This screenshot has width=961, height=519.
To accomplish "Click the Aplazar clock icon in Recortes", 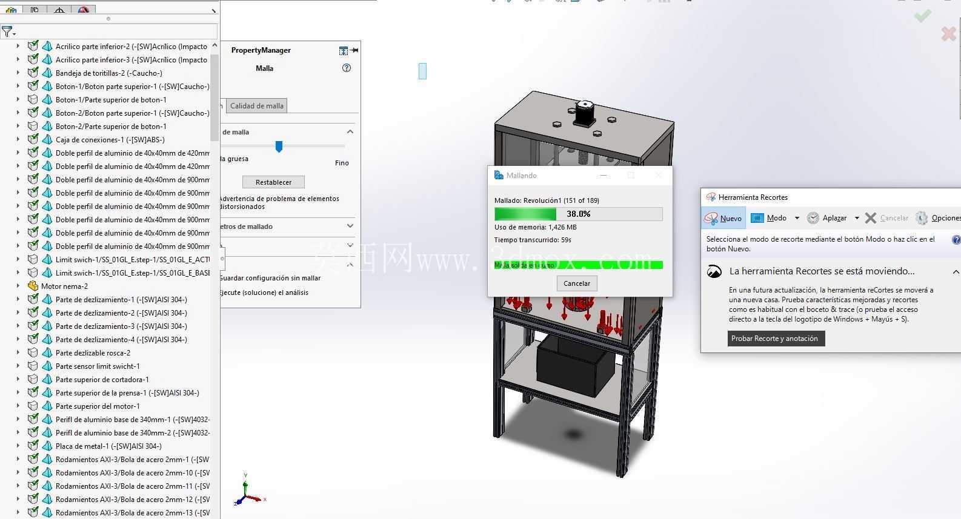I will (813, 218).
